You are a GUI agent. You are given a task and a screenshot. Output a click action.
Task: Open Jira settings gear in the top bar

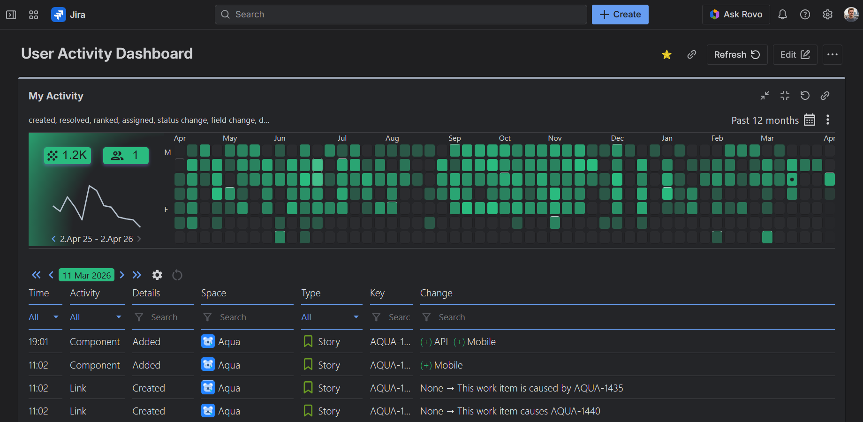point(827,15)
